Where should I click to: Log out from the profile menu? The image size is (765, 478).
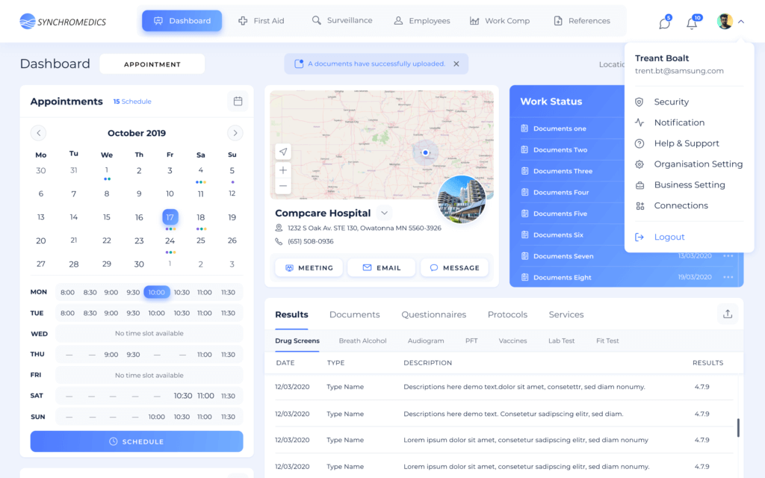coord(670,236)
